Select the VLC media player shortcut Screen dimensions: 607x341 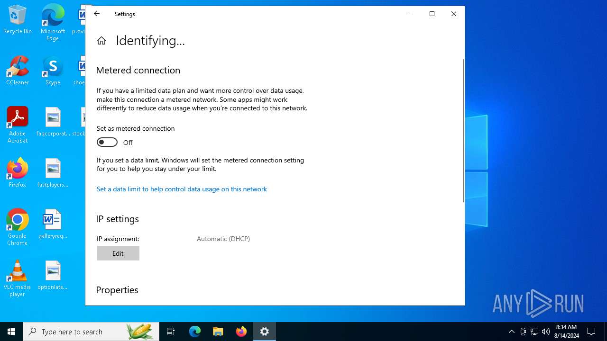(18, 278)
